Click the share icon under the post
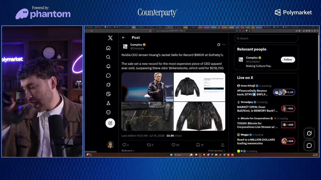Screen dimensions: 321x180 223,145
